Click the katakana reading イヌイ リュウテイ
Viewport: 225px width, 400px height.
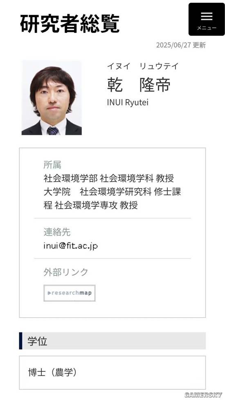[143, 66]
